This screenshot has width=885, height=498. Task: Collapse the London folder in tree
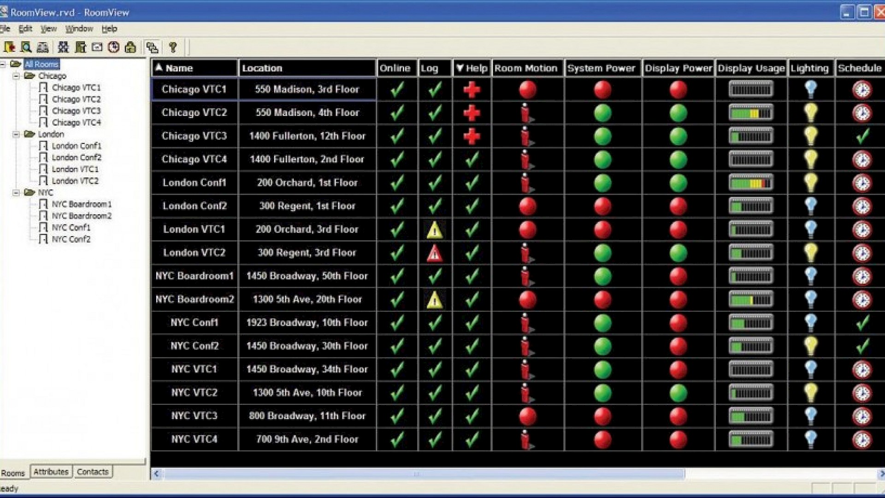[16, 134]
